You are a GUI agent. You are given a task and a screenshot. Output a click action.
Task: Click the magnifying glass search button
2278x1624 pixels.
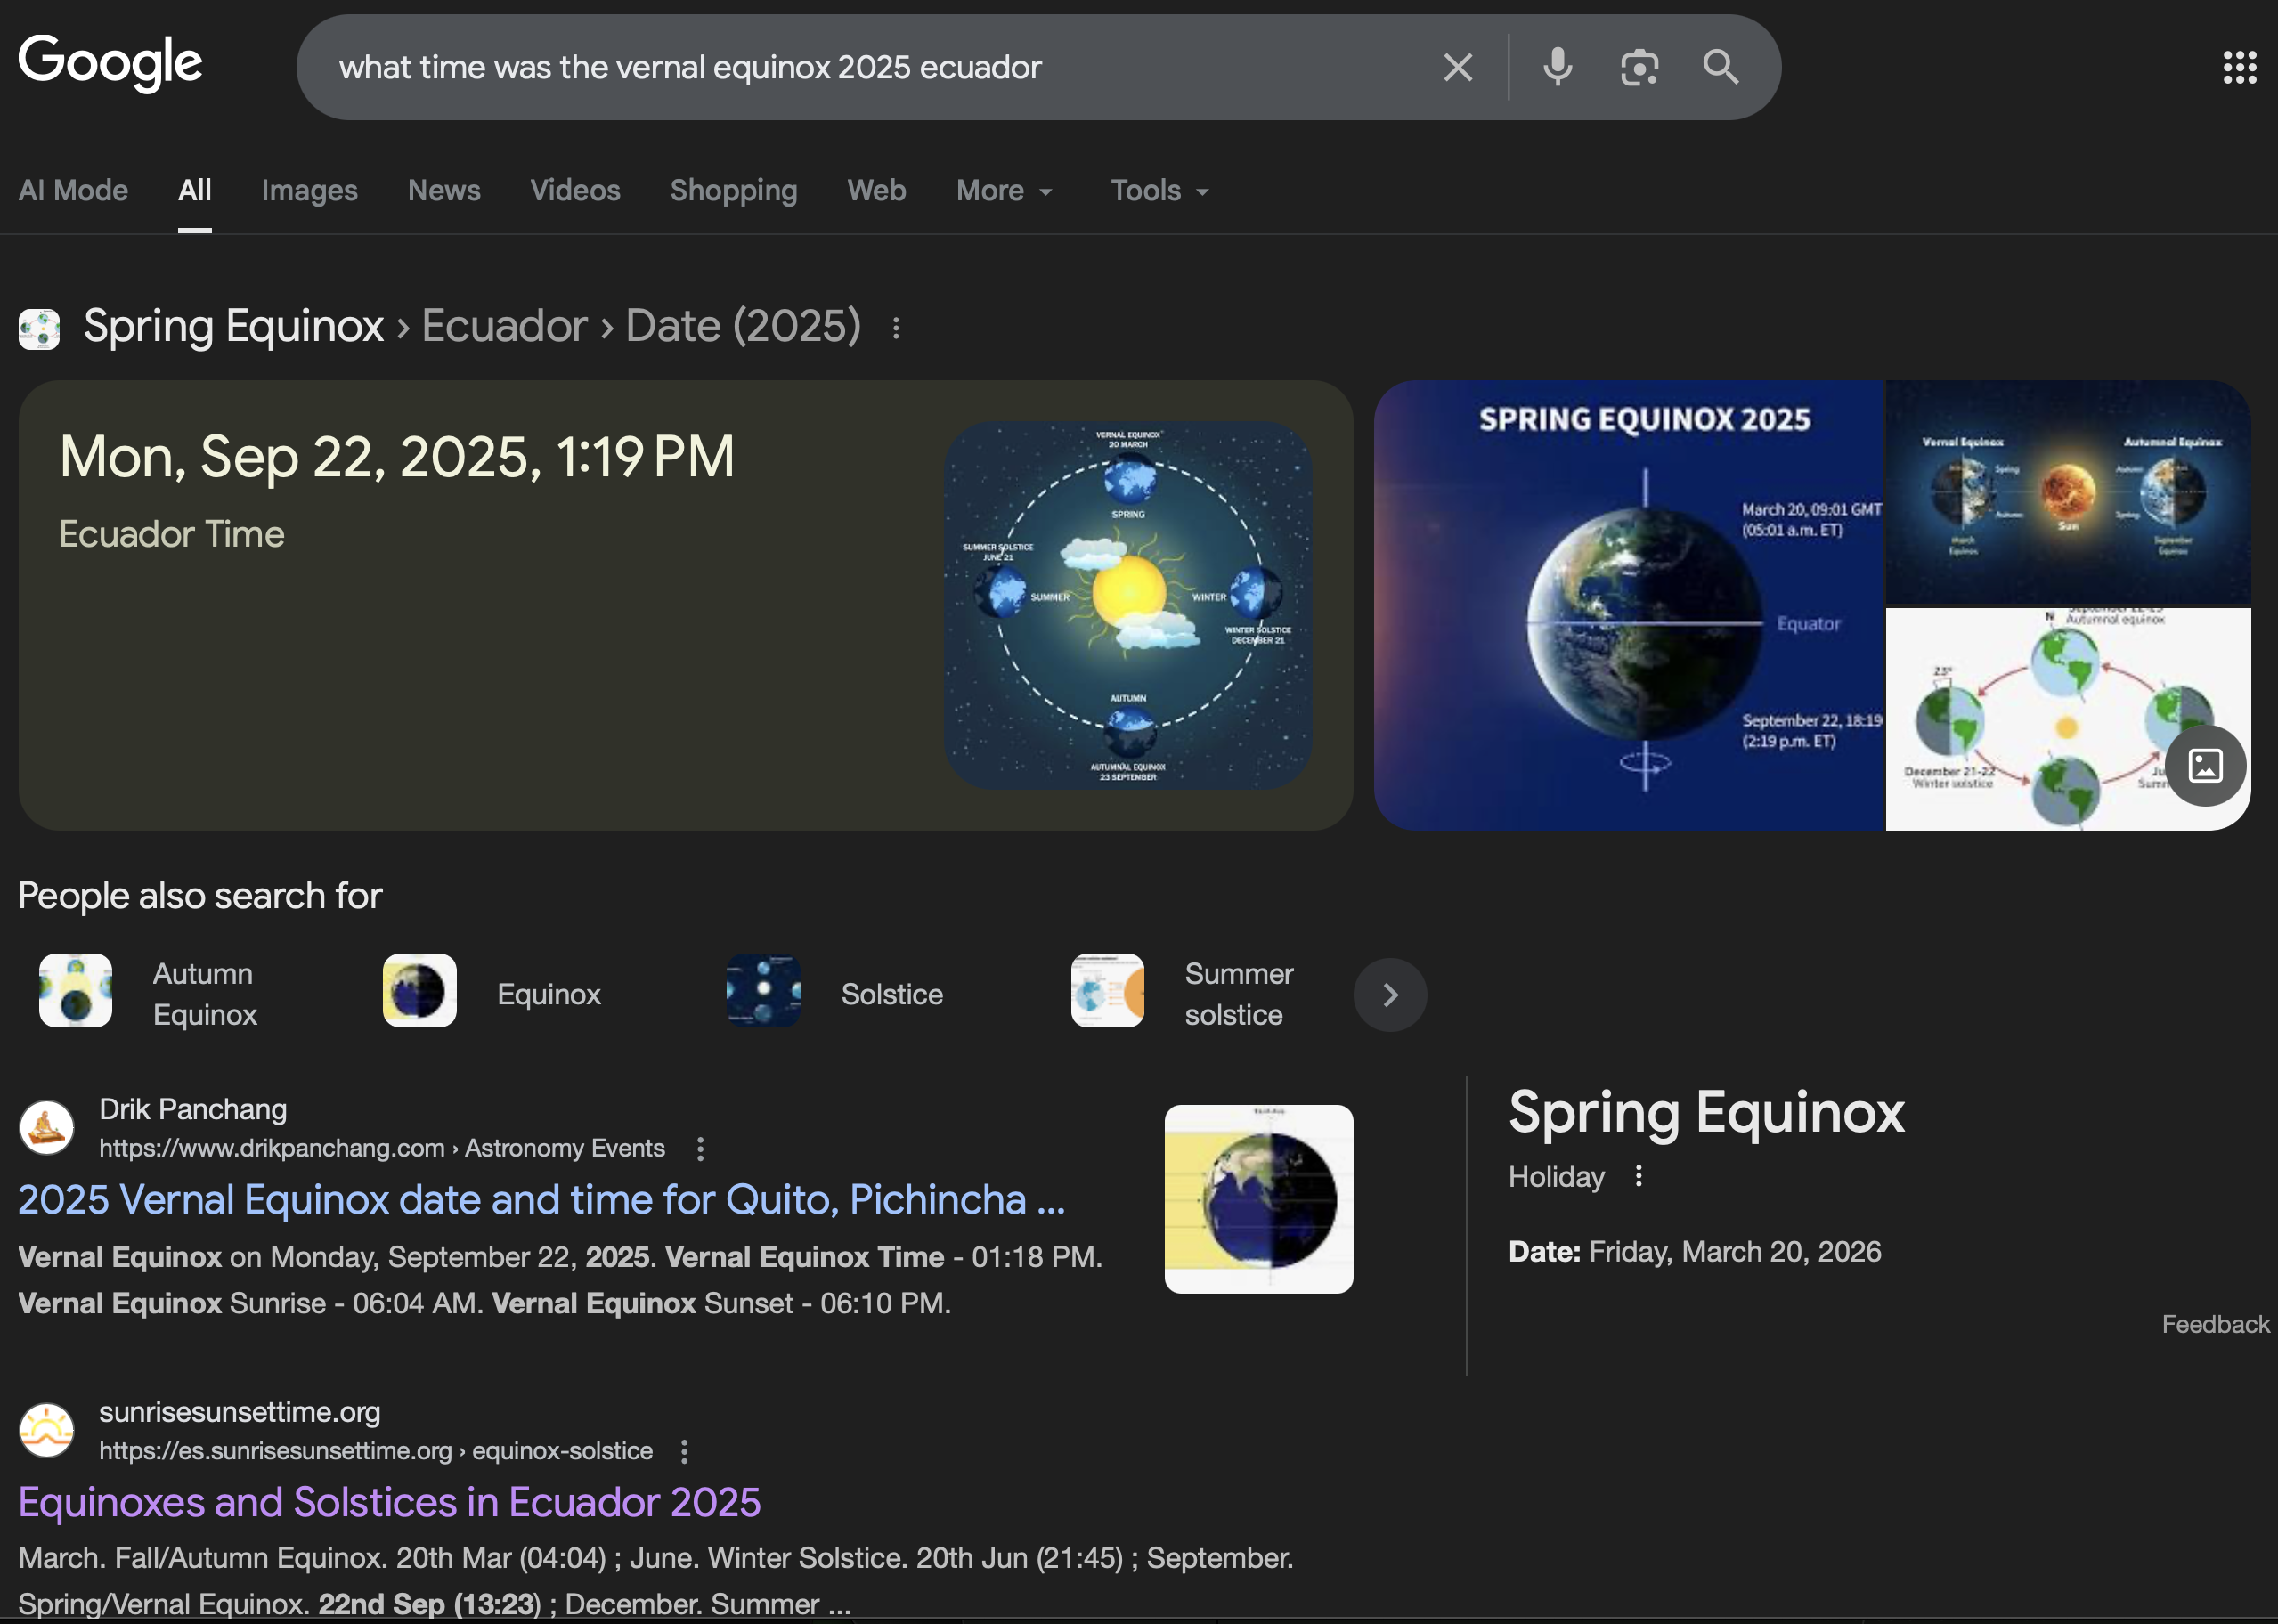coord(1720,67)
